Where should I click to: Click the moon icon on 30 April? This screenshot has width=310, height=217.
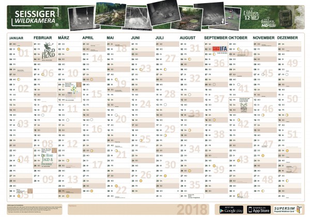tap(92, 191)
